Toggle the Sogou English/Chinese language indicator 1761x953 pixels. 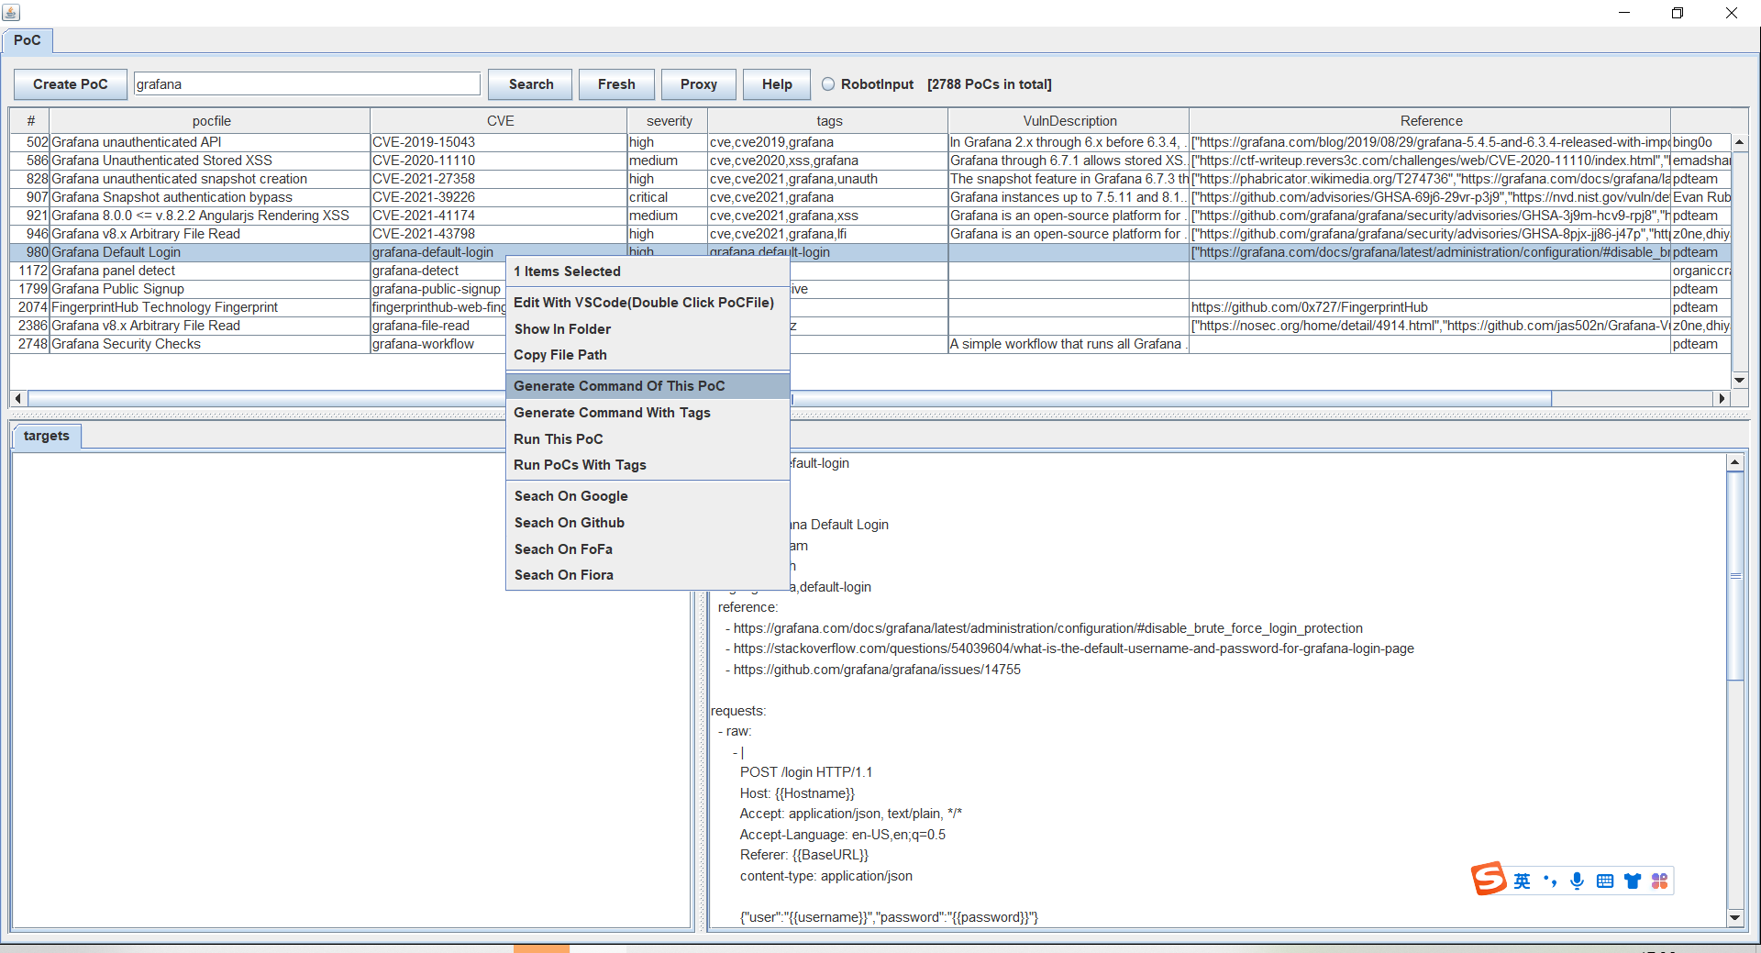(1523, 881)
